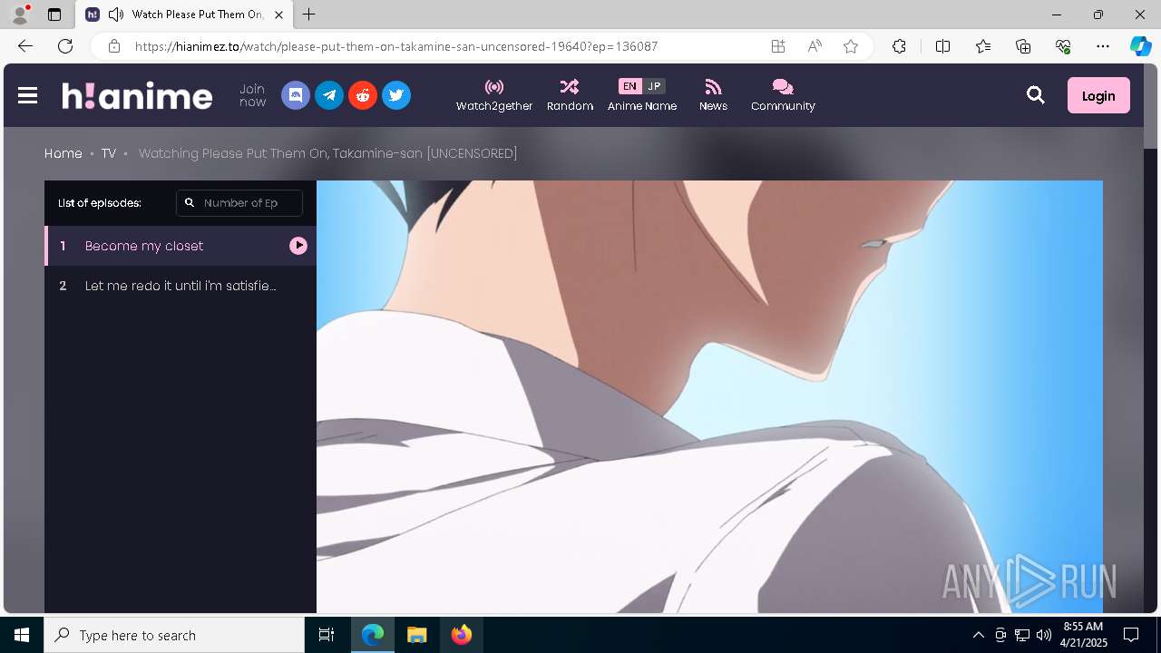Screen dimensions: 1161x653
Task: Open Edge from the taskbar
Action: [373, 635]
